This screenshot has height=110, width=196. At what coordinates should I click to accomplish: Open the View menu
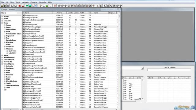[12, 2]
